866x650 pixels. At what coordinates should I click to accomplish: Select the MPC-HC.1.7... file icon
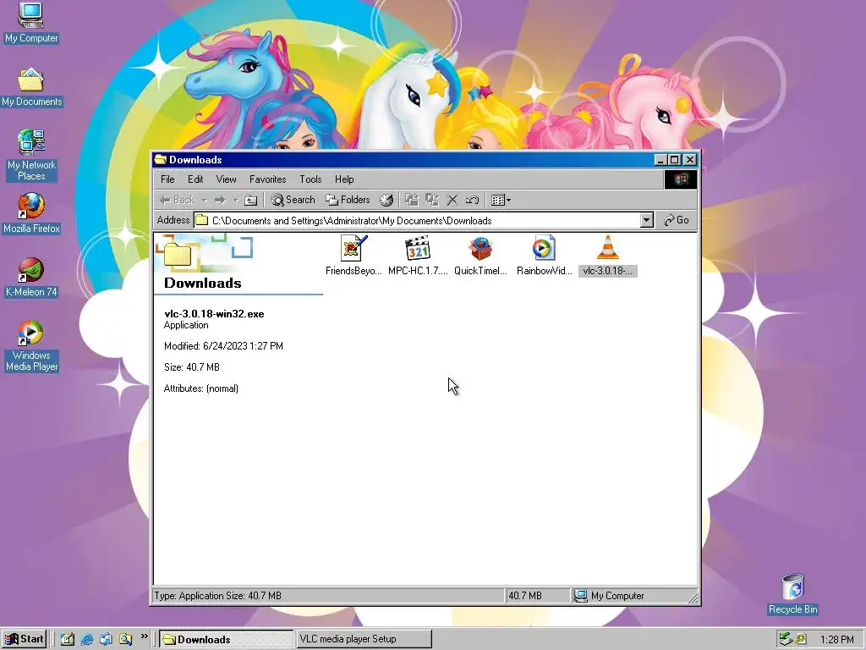pyautogui.click(x=417, y=248)
